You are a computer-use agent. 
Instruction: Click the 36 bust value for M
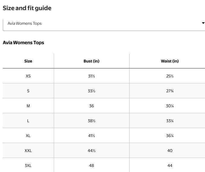[92, 106]
